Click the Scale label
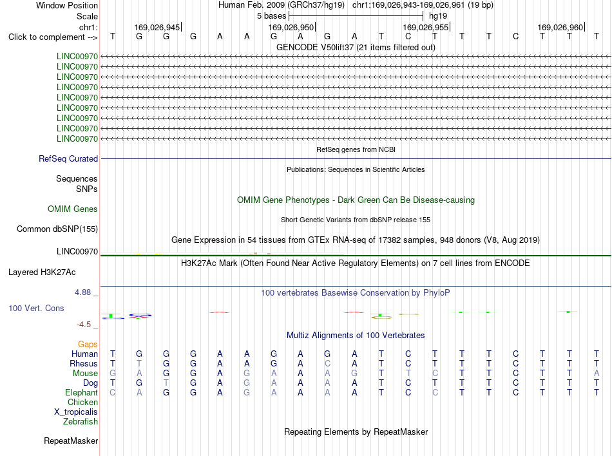 point(87,16)
